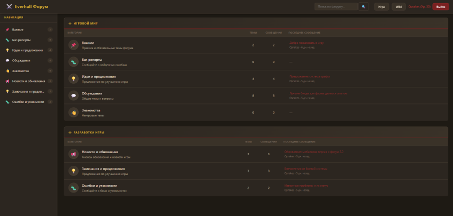The height and width of the screenshot is (216, 453).
Task: Collapse the Игровой мир section header
Action: (86, 23)
